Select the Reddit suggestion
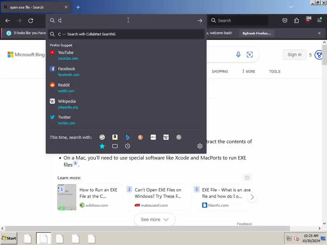The width and height of the screenshot is (327, 245). click(x=126, y=88)
